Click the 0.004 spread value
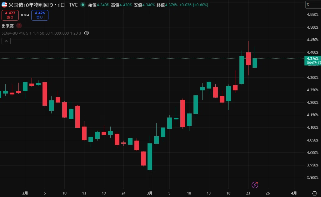321x197 pixels. pyautogui.click(x=25, y=15)
